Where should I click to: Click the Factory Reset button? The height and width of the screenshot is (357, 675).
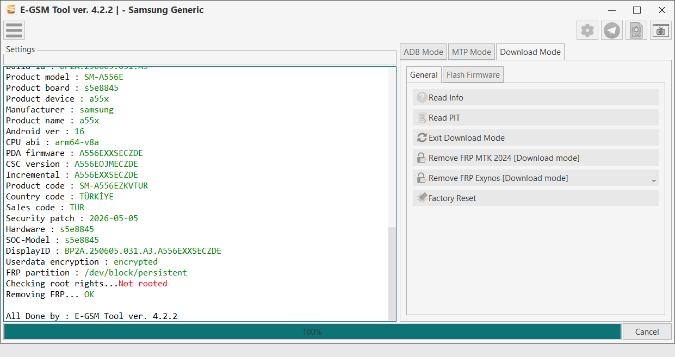click(536, 198)
